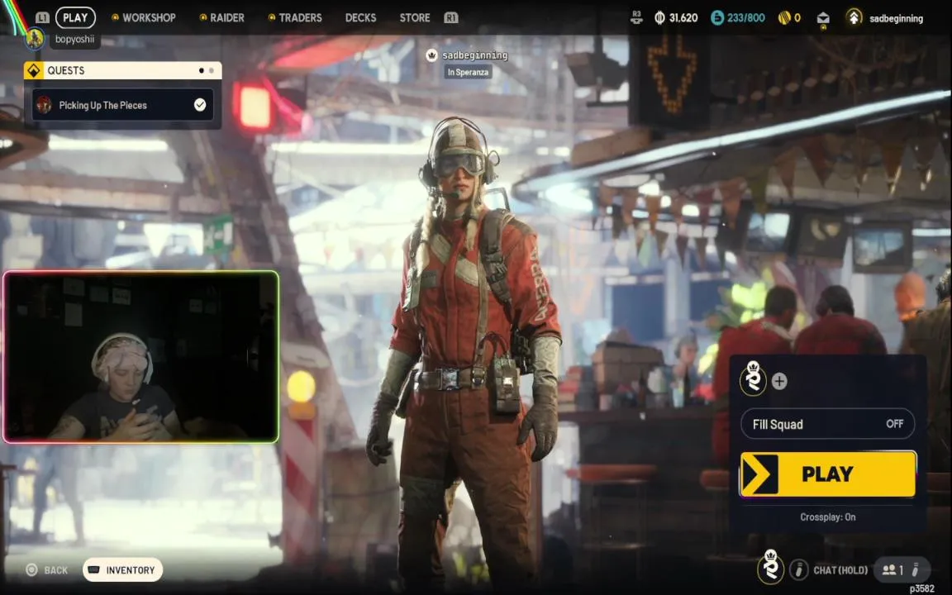Add a squad member with plus icon
Screen dimensions: 952x595
pyautogui.click(x=779, y=381)
